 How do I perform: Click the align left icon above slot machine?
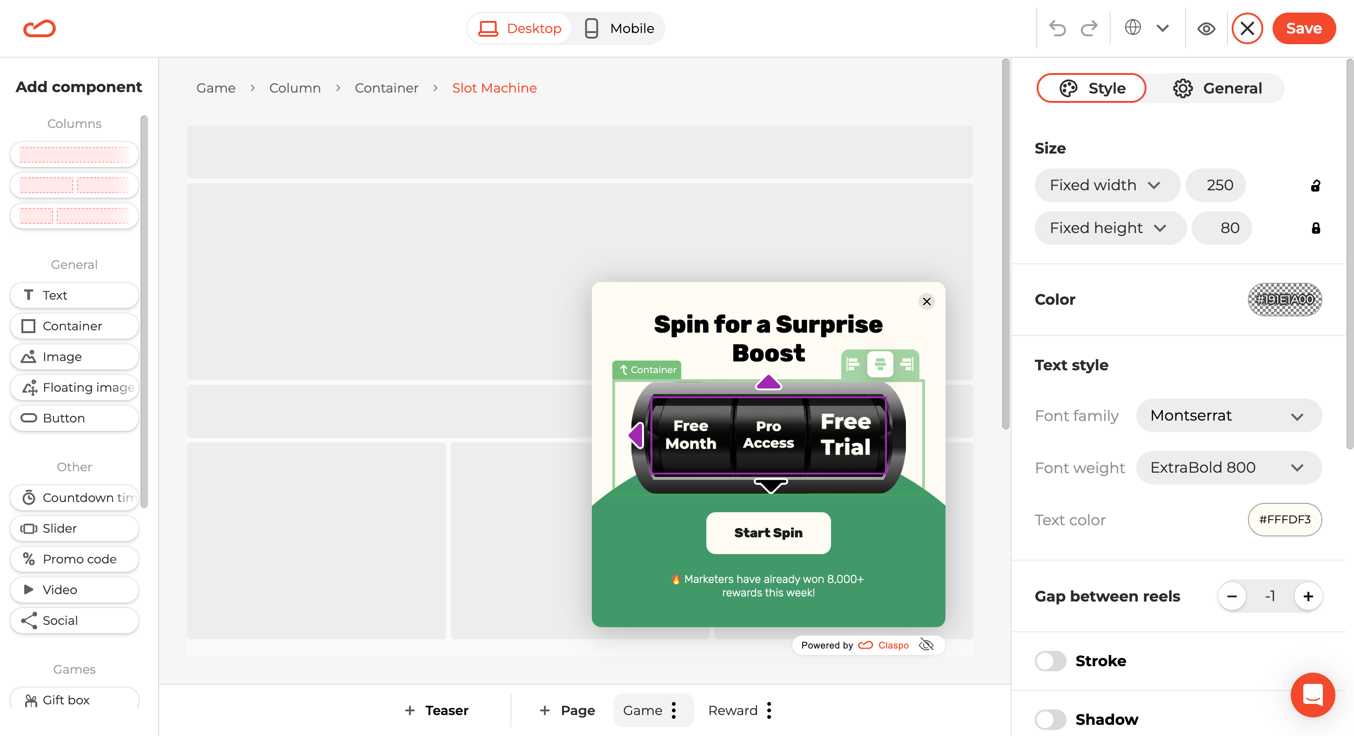(853, 364)
